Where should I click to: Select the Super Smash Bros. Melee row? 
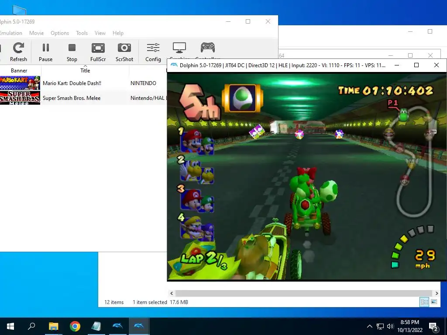coord(83,98)
